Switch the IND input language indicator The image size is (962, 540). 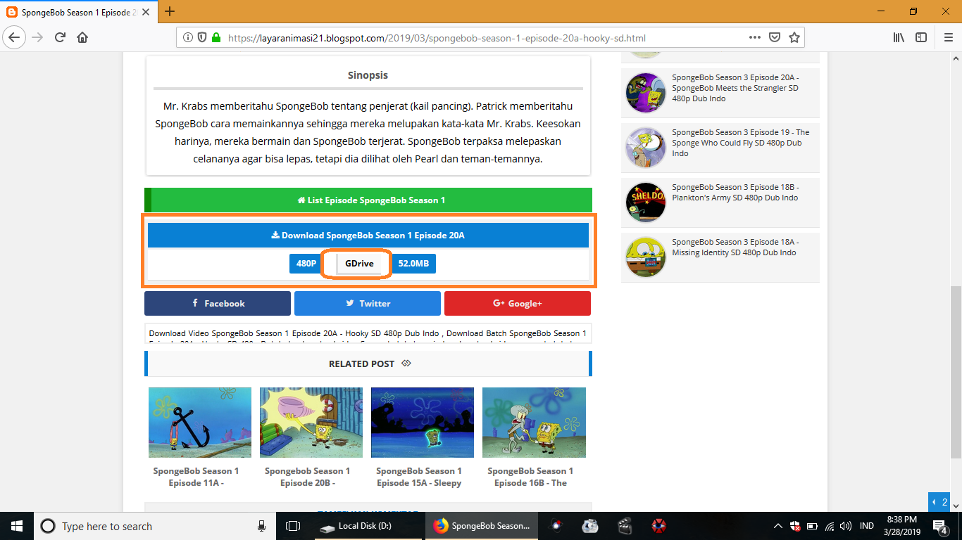(867, 526)
